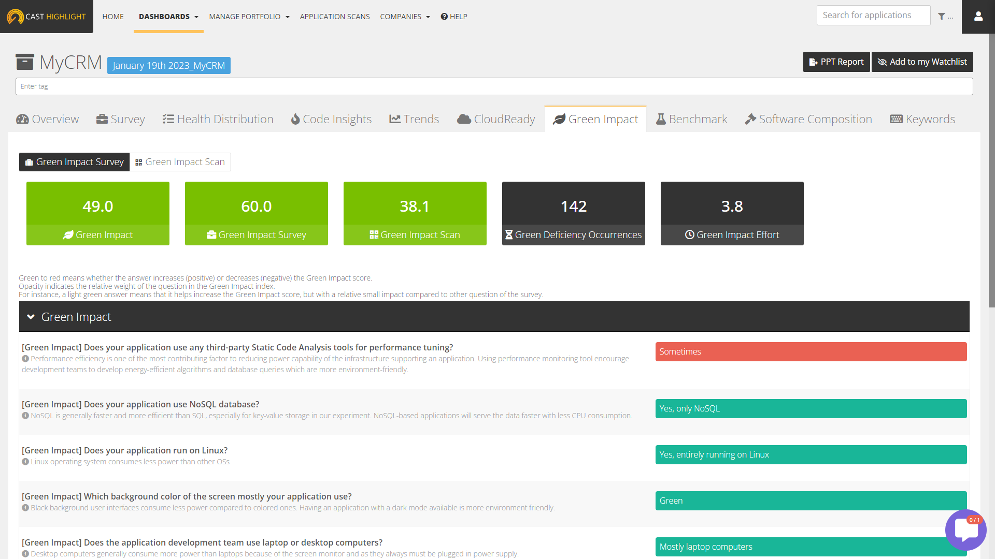The height and width of the screenshot is (559, 995).
Task: Click the MyCRM archive box icon
Action: coord(24,62)
